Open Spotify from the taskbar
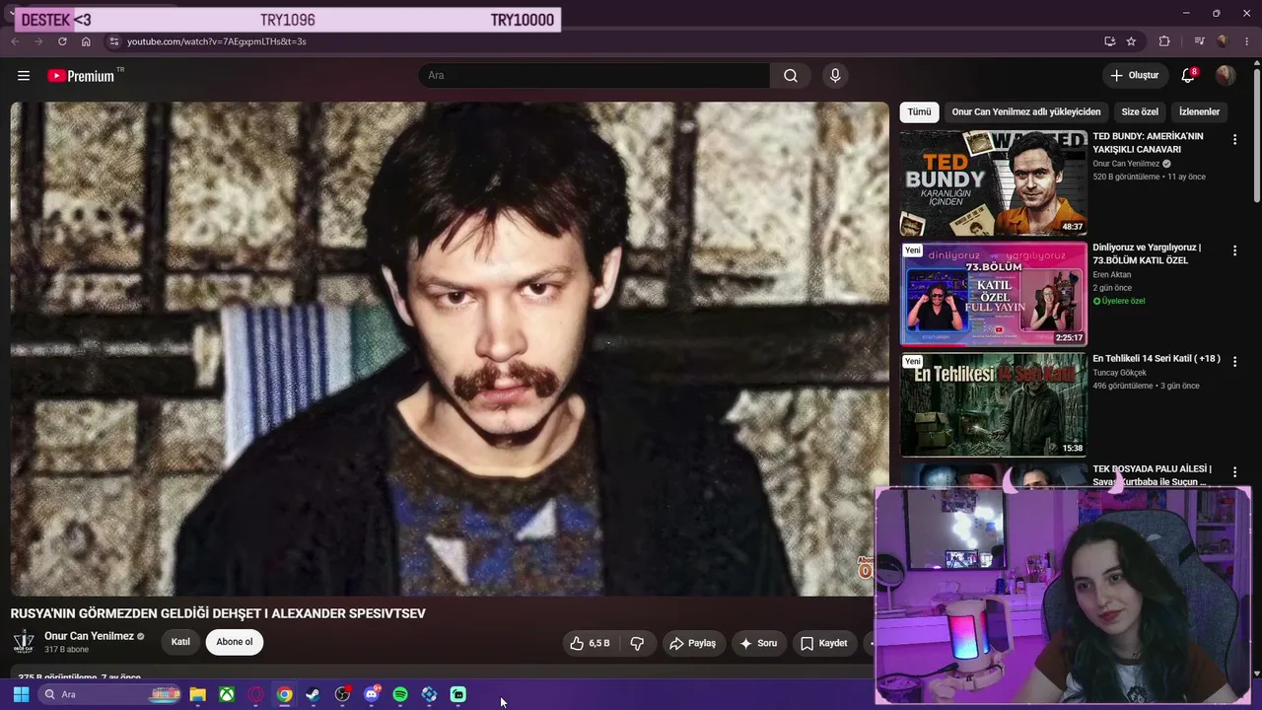The image size is (1262, 710). click(400, 694)
